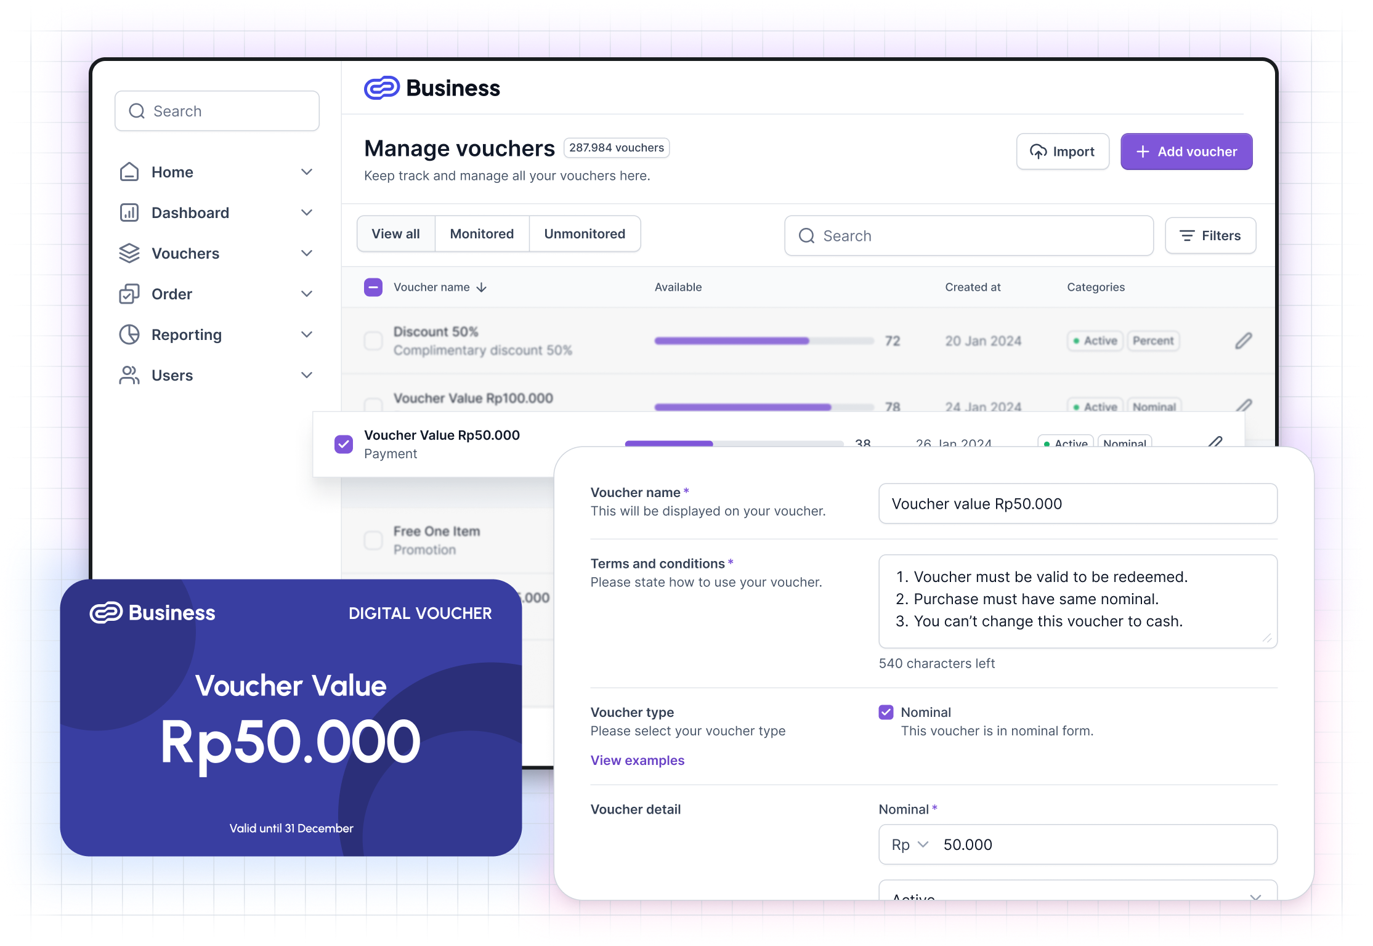Viewport: 1373px width, 946px height.
Task: Click the cloud upload icon on Import
Action: 1039,152
